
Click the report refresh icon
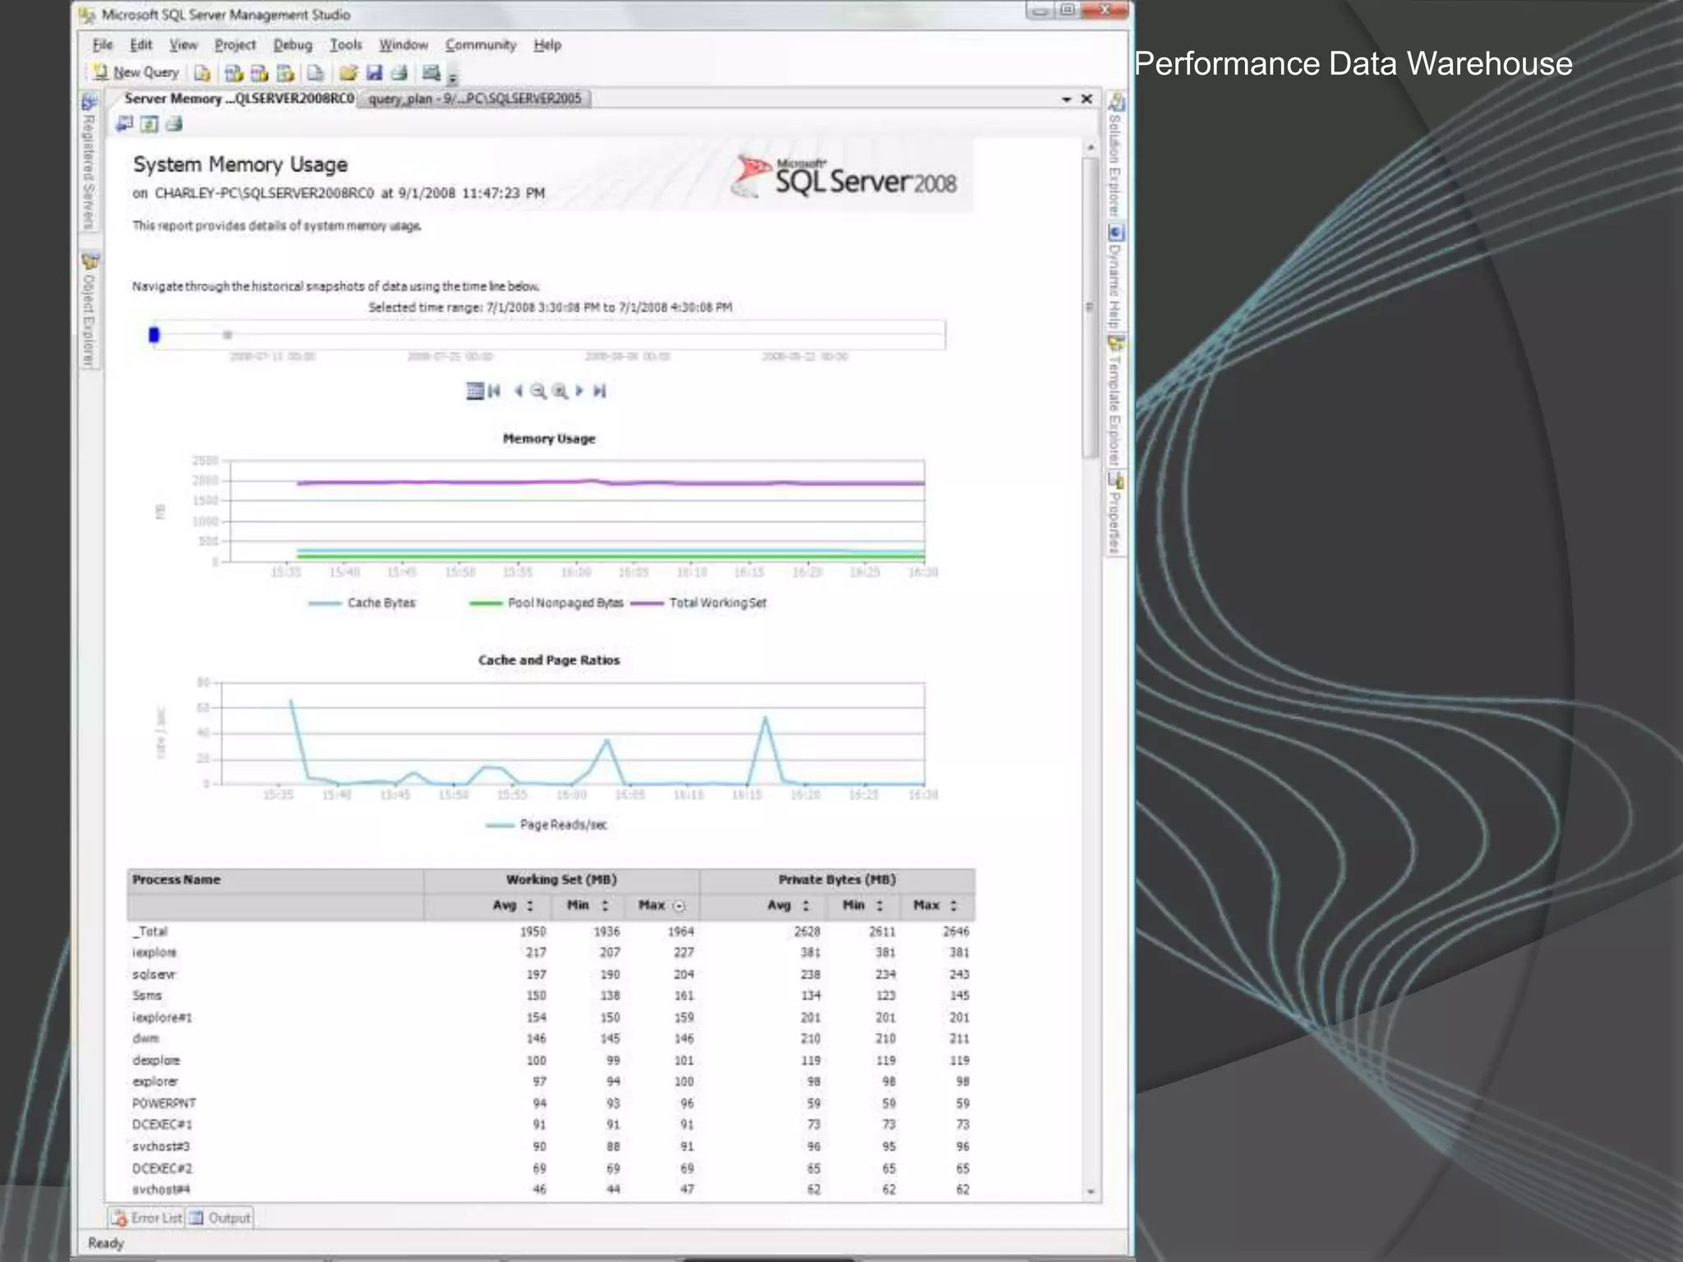pyautogui.click(x=149, y=124)
